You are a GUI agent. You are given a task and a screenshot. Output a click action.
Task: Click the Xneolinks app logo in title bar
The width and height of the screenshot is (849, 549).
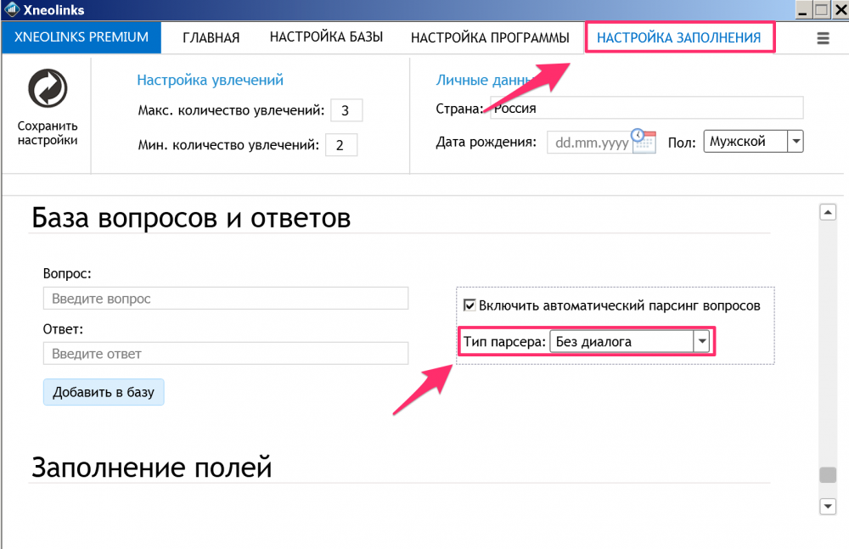pos(11,9)
